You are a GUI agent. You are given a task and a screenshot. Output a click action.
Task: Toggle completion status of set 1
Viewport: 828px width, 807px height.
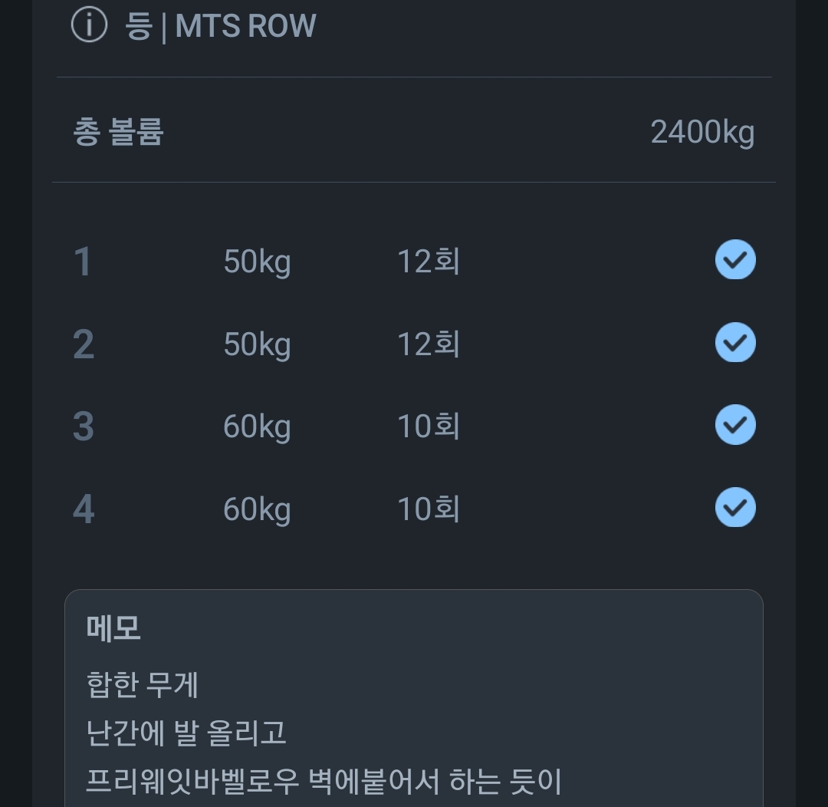[x=734, y=259]
